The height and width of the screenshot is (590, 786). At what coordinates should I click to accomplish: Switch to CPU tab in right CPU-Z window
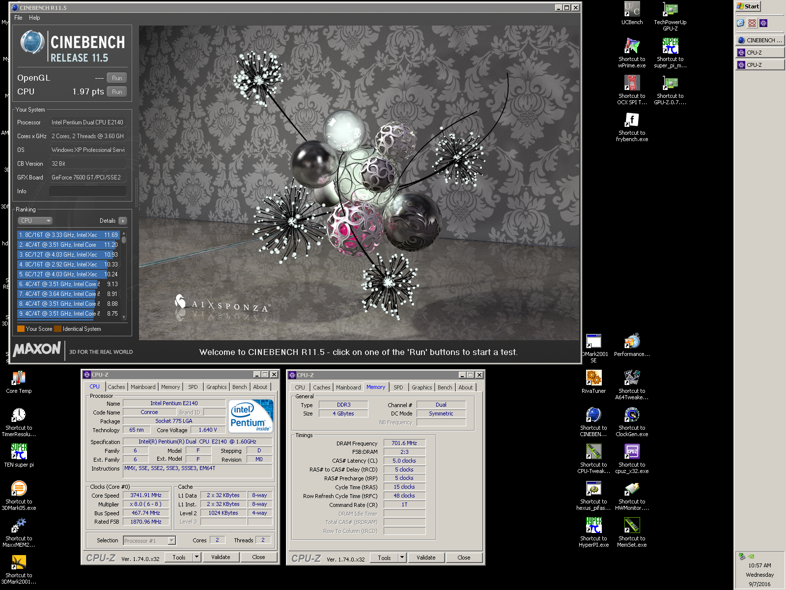tap(300, 387)
